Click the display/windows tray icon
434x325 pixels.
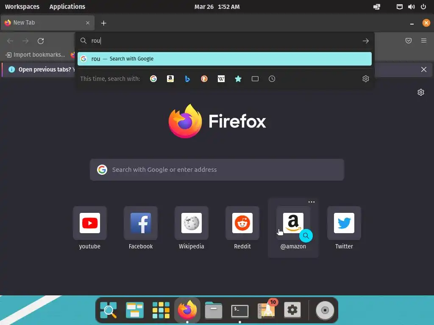coord(377,7)
